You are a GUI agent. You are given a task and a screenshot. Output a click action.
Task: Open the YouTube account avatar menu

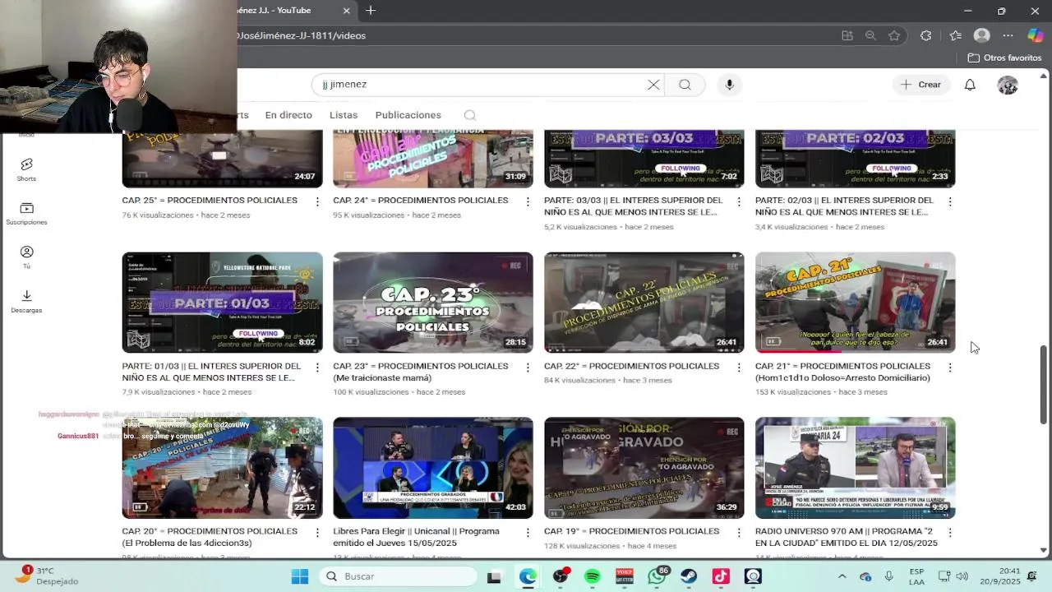(x=1008, y=85)
